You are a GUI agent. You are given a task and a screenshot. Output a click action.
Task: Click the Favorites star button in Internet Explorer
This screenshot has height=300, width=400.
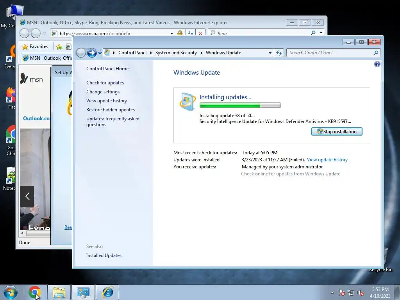coord(36,46)
